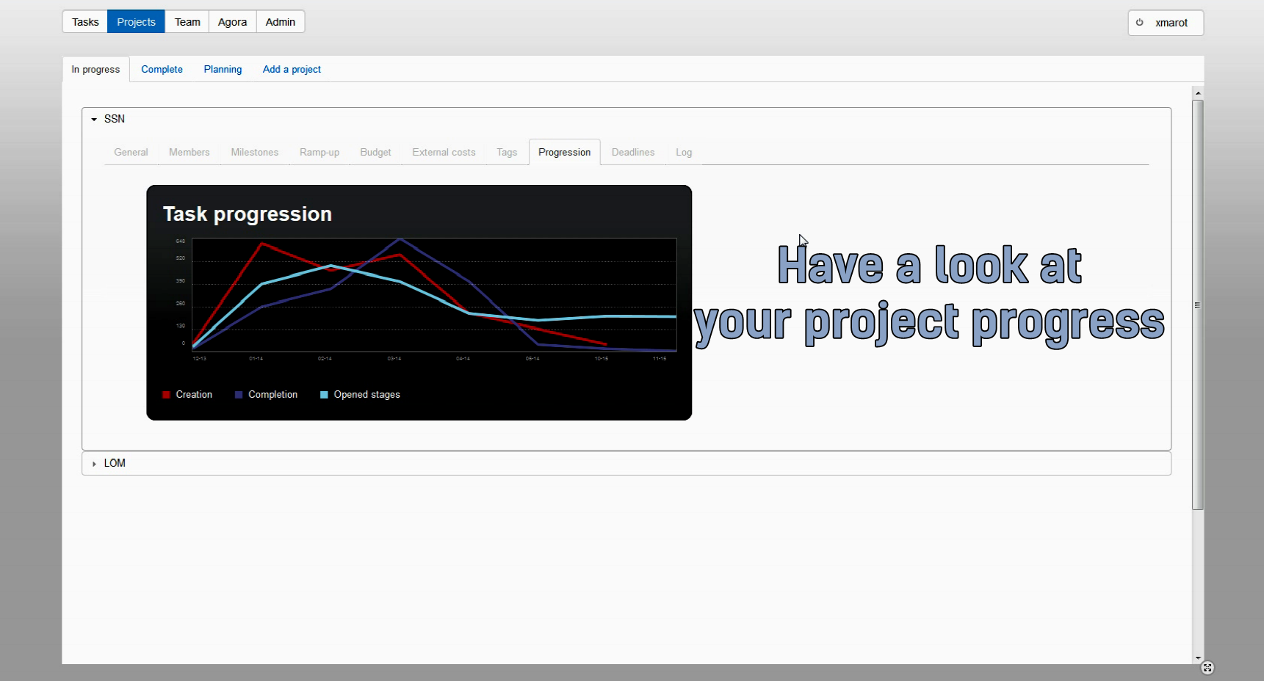Click Add a project
The width and height of the screenshot is (1264, 681).
[292, 69]
